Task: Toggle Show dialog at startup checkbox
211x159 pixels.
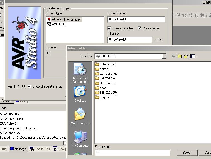Action: [29, 86]
